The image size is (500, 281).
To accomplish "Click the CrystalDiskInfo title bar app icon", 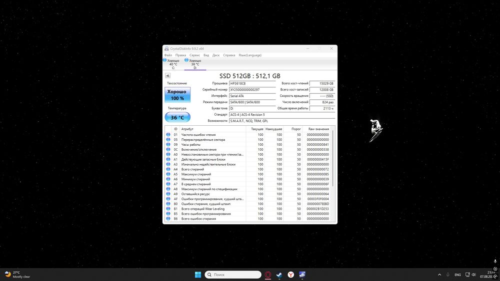I will click(x=166, y=49).
